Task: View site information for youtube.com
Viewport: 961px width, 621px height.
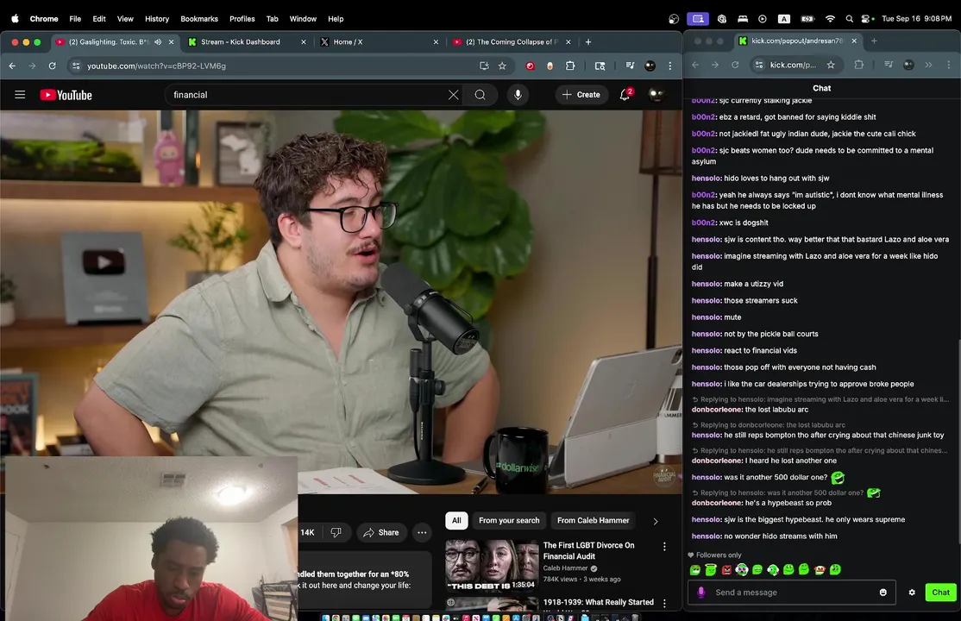Action: (x=76, y=66)
